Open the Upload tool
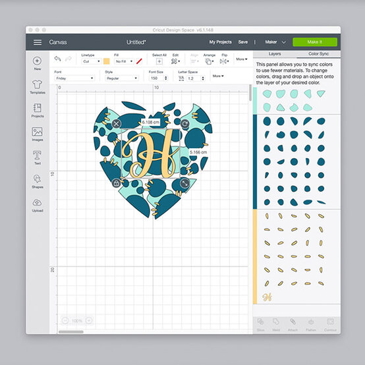 [38, 206]
